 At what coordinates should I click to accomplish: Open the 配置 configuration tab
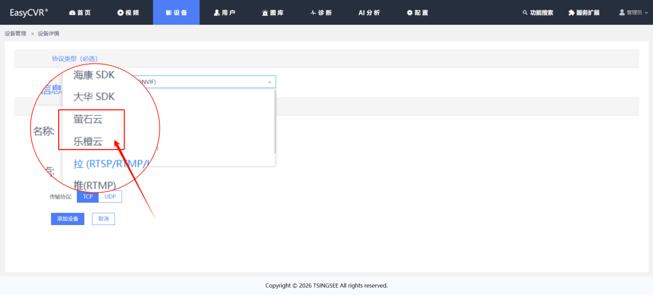pyautogui.click(x=418, y=13)
